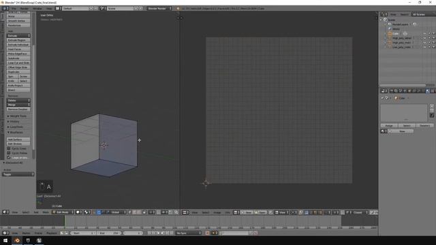Open the Windows Start menu
This screenshot has width=436, height=245.
(x=5, y=240)
